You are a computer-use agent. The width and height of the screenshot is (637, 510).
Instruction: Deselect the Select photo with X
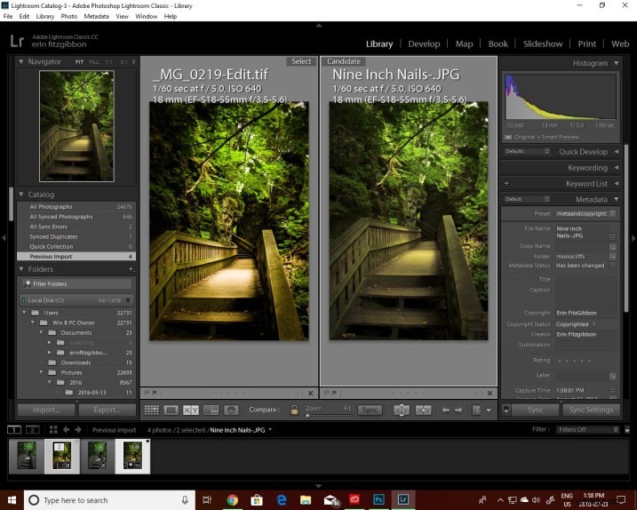[310, 393]
